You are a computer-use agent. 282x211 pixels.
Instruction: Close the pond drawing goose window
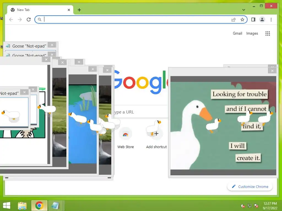(x=93, y=69)
